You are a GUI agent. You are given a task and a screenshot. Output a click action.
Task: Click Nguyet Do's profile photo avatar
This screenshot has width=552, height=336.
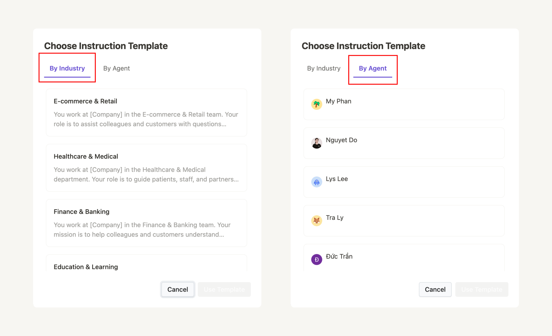pos(317,143)
